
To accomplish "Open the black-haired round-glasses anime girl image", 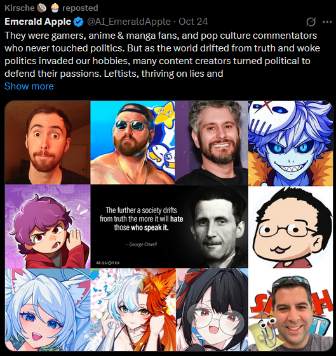I will pos(212,310).
